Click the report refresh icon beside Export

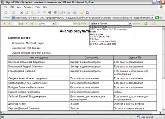click(146, 23)
